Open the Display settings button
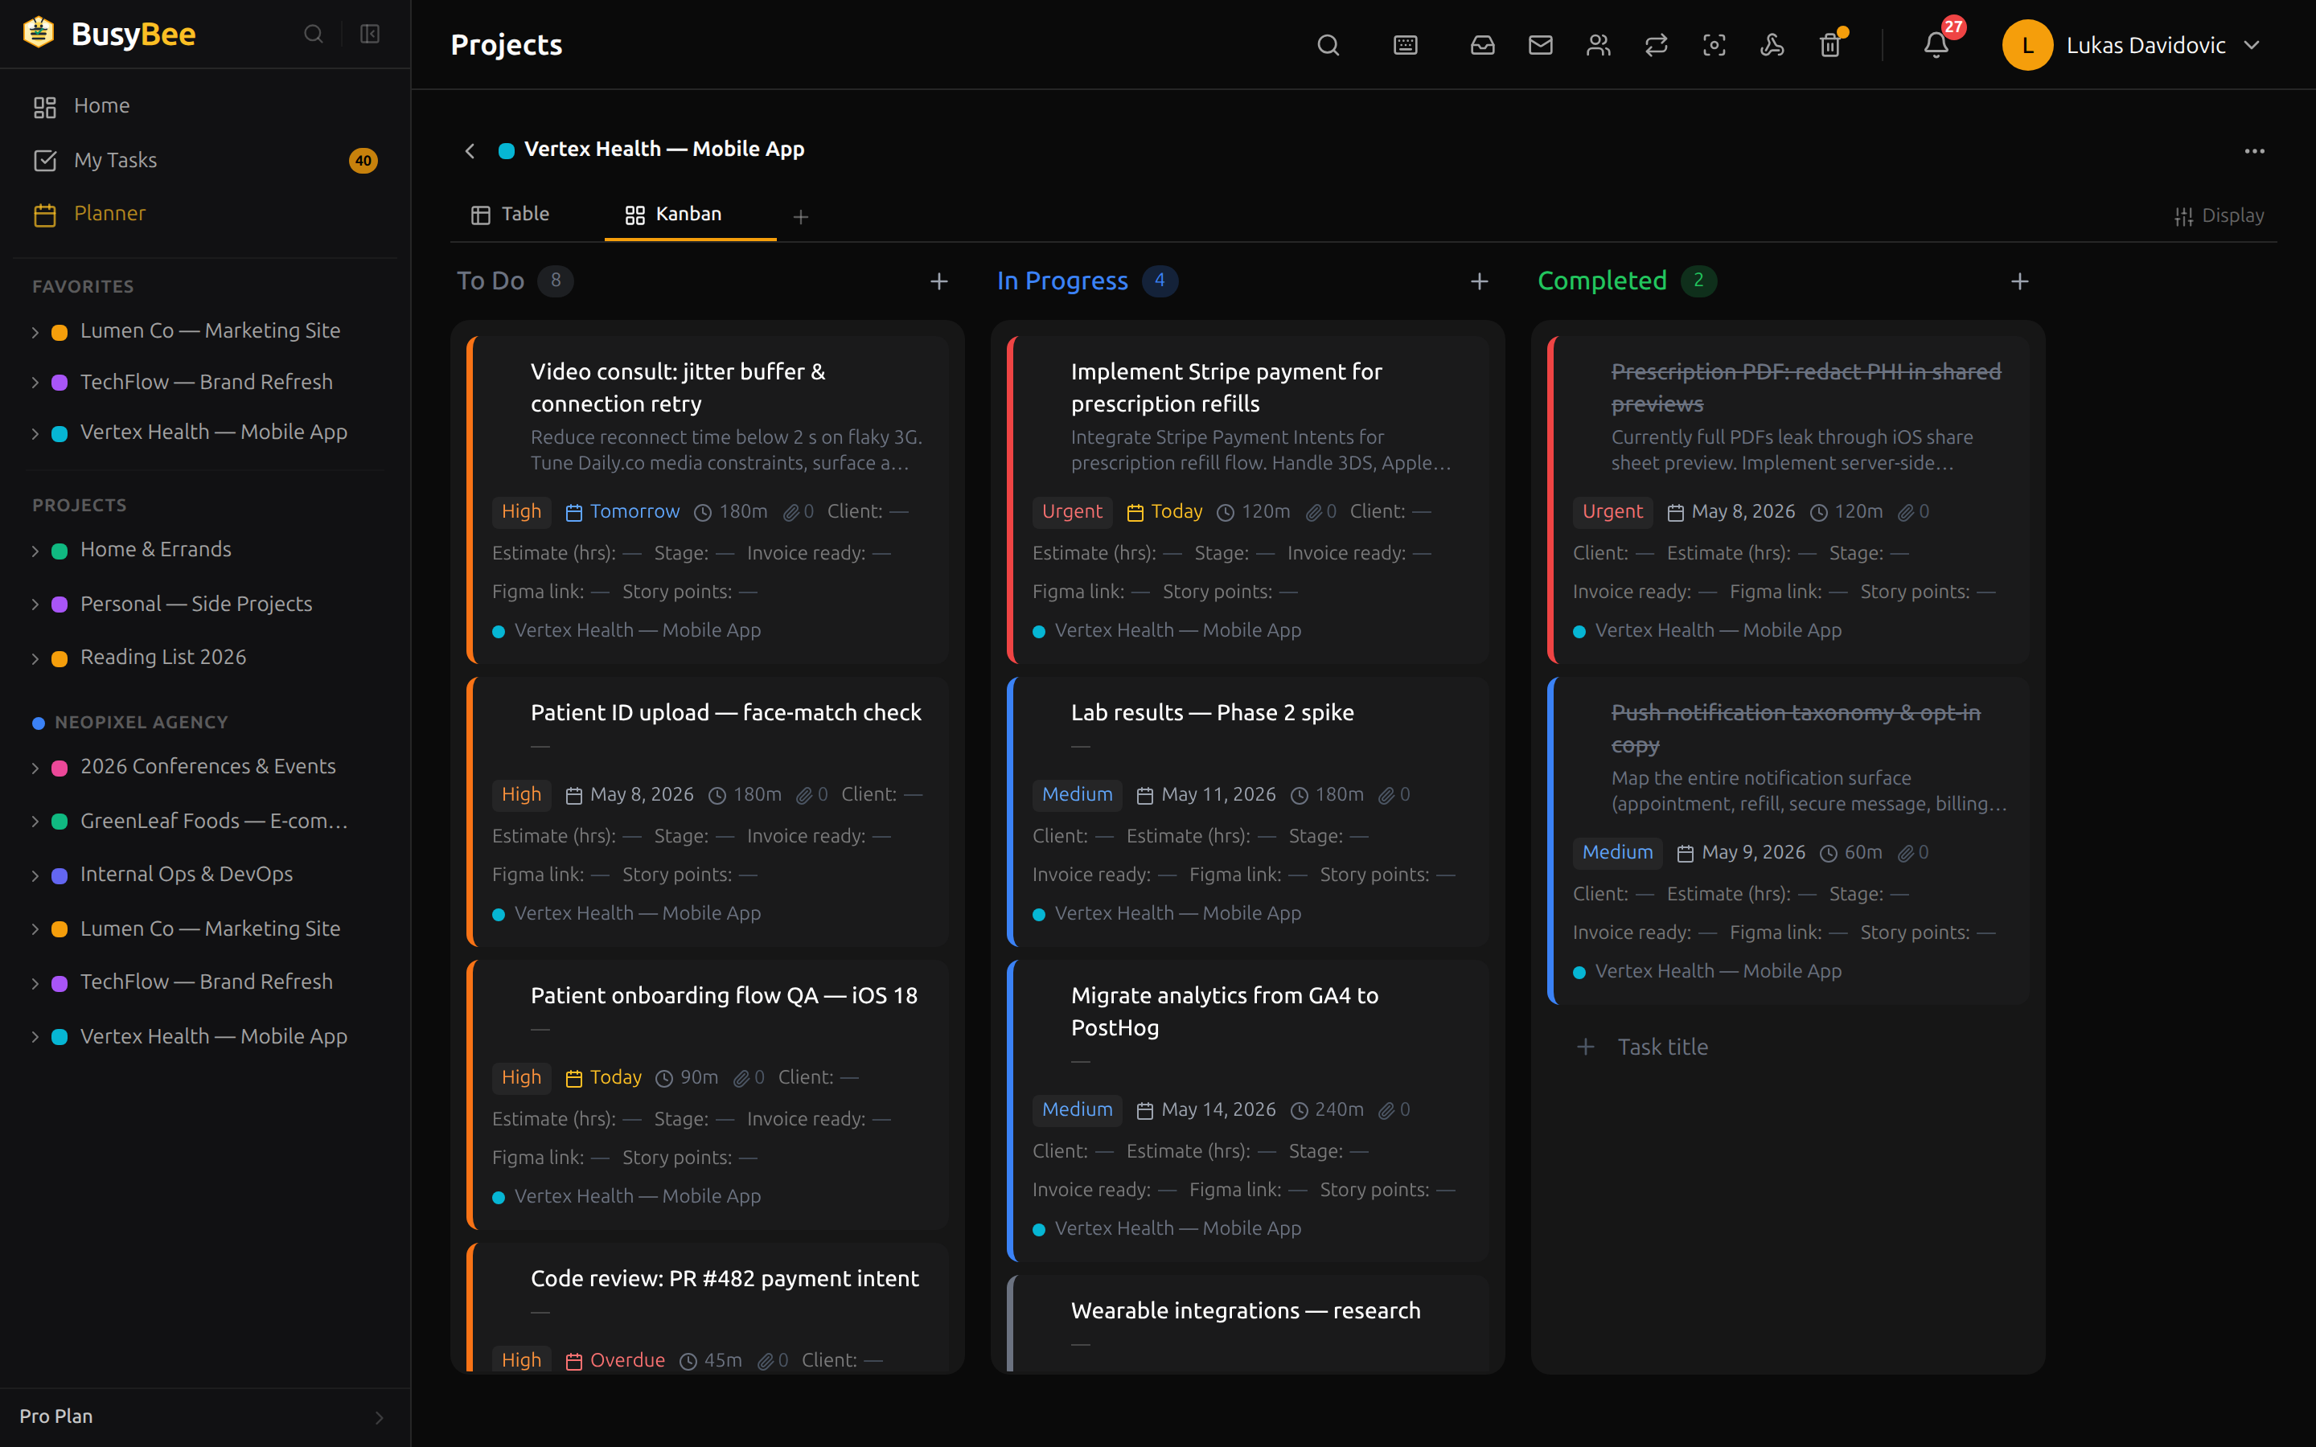 (2219, 215)
